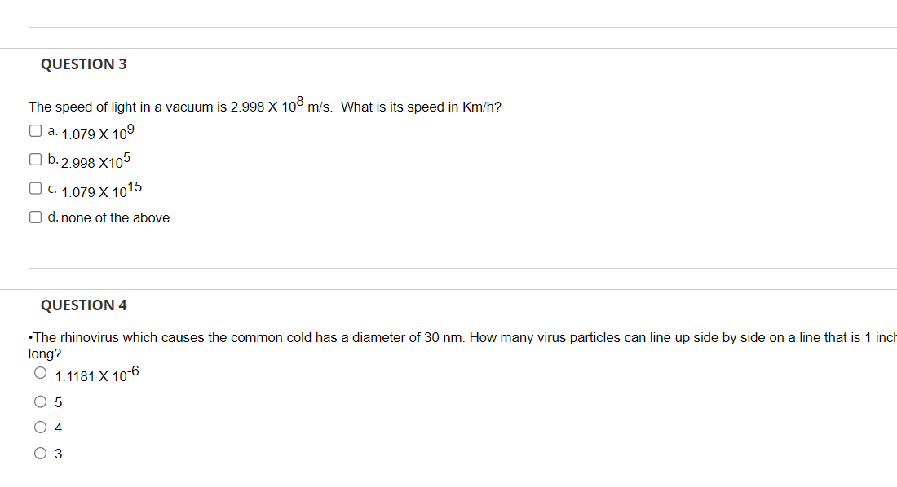Click the 'none of the above' label
Screen dimensions: 897x487
coord(116,217)
